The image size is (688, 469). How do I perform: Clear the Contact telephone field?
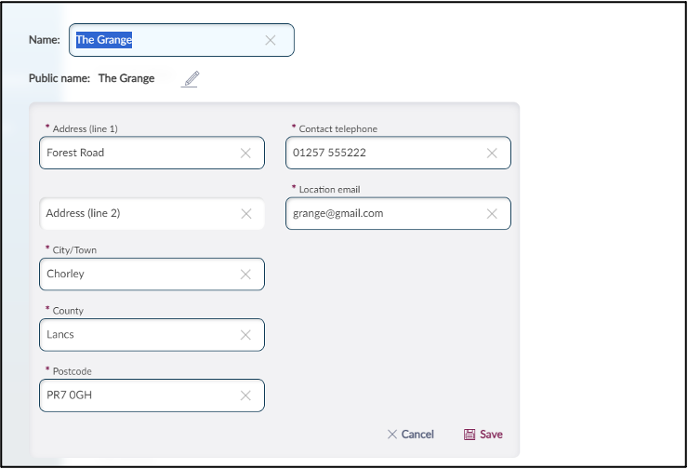click(x=492, y=154)
